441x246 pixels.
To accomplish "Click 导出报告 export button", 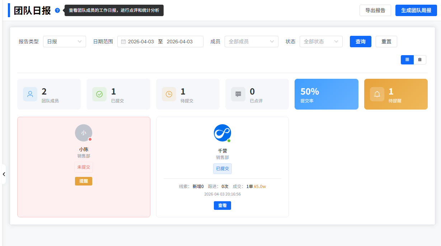I will coord(375,10).
